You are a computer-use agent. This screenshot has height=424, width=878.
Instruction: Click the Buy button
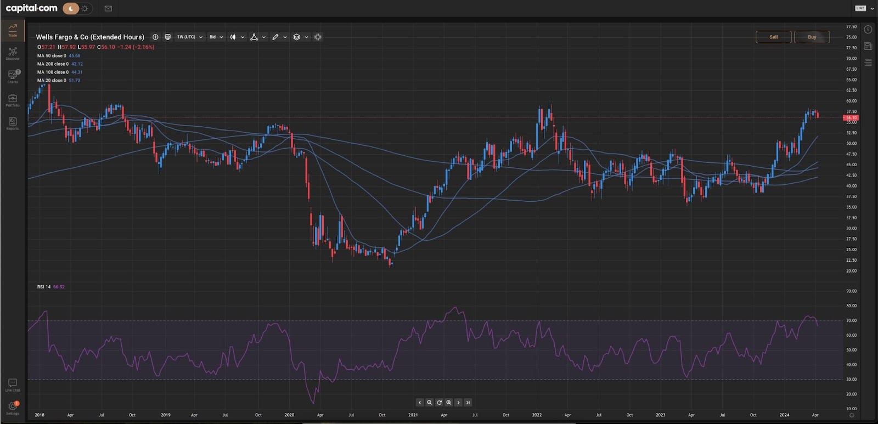coord(812,37)
